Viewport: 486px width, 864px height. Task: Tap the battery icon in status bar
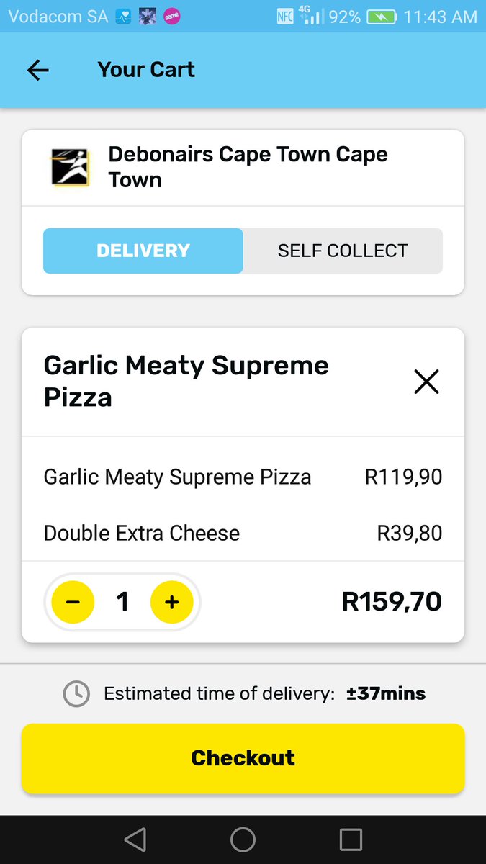click(x=382, y=17)
